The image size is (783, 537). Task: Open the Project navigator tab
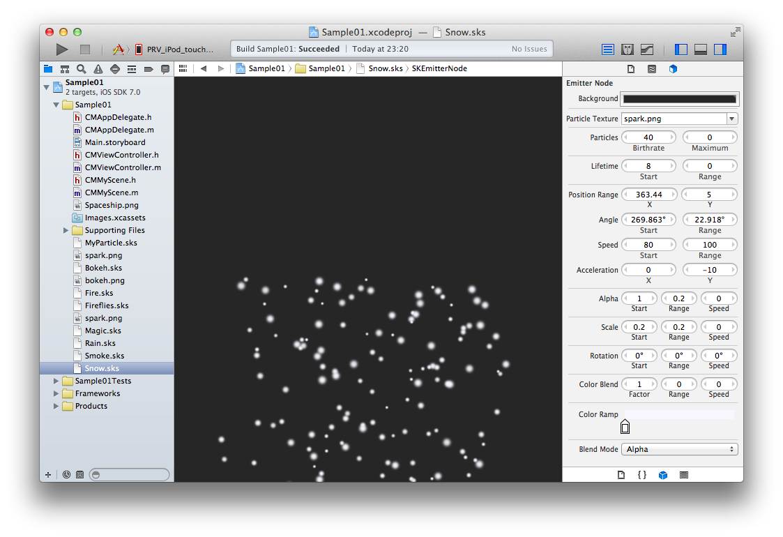48,69
